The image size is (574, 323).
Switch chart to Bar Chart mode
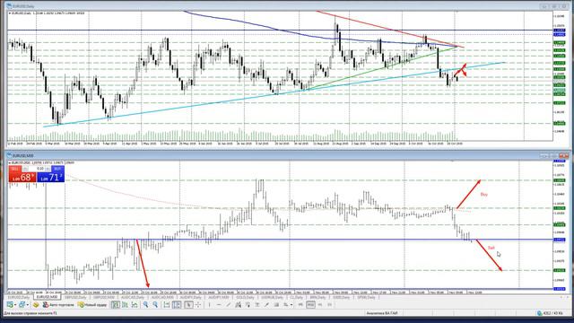click(116, 305)
